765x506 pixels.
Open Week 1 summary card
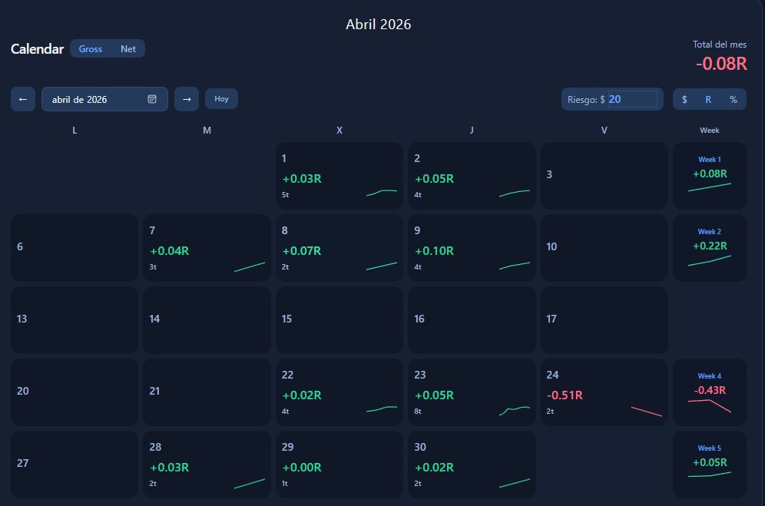[710, 176]
